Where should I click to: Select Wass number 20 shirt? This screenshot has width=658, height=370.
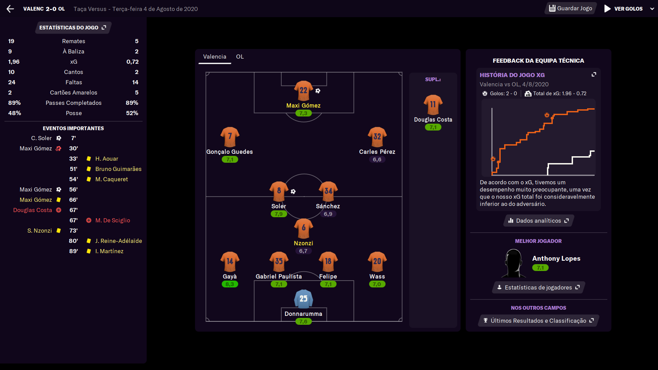click(x=377, y=261)
